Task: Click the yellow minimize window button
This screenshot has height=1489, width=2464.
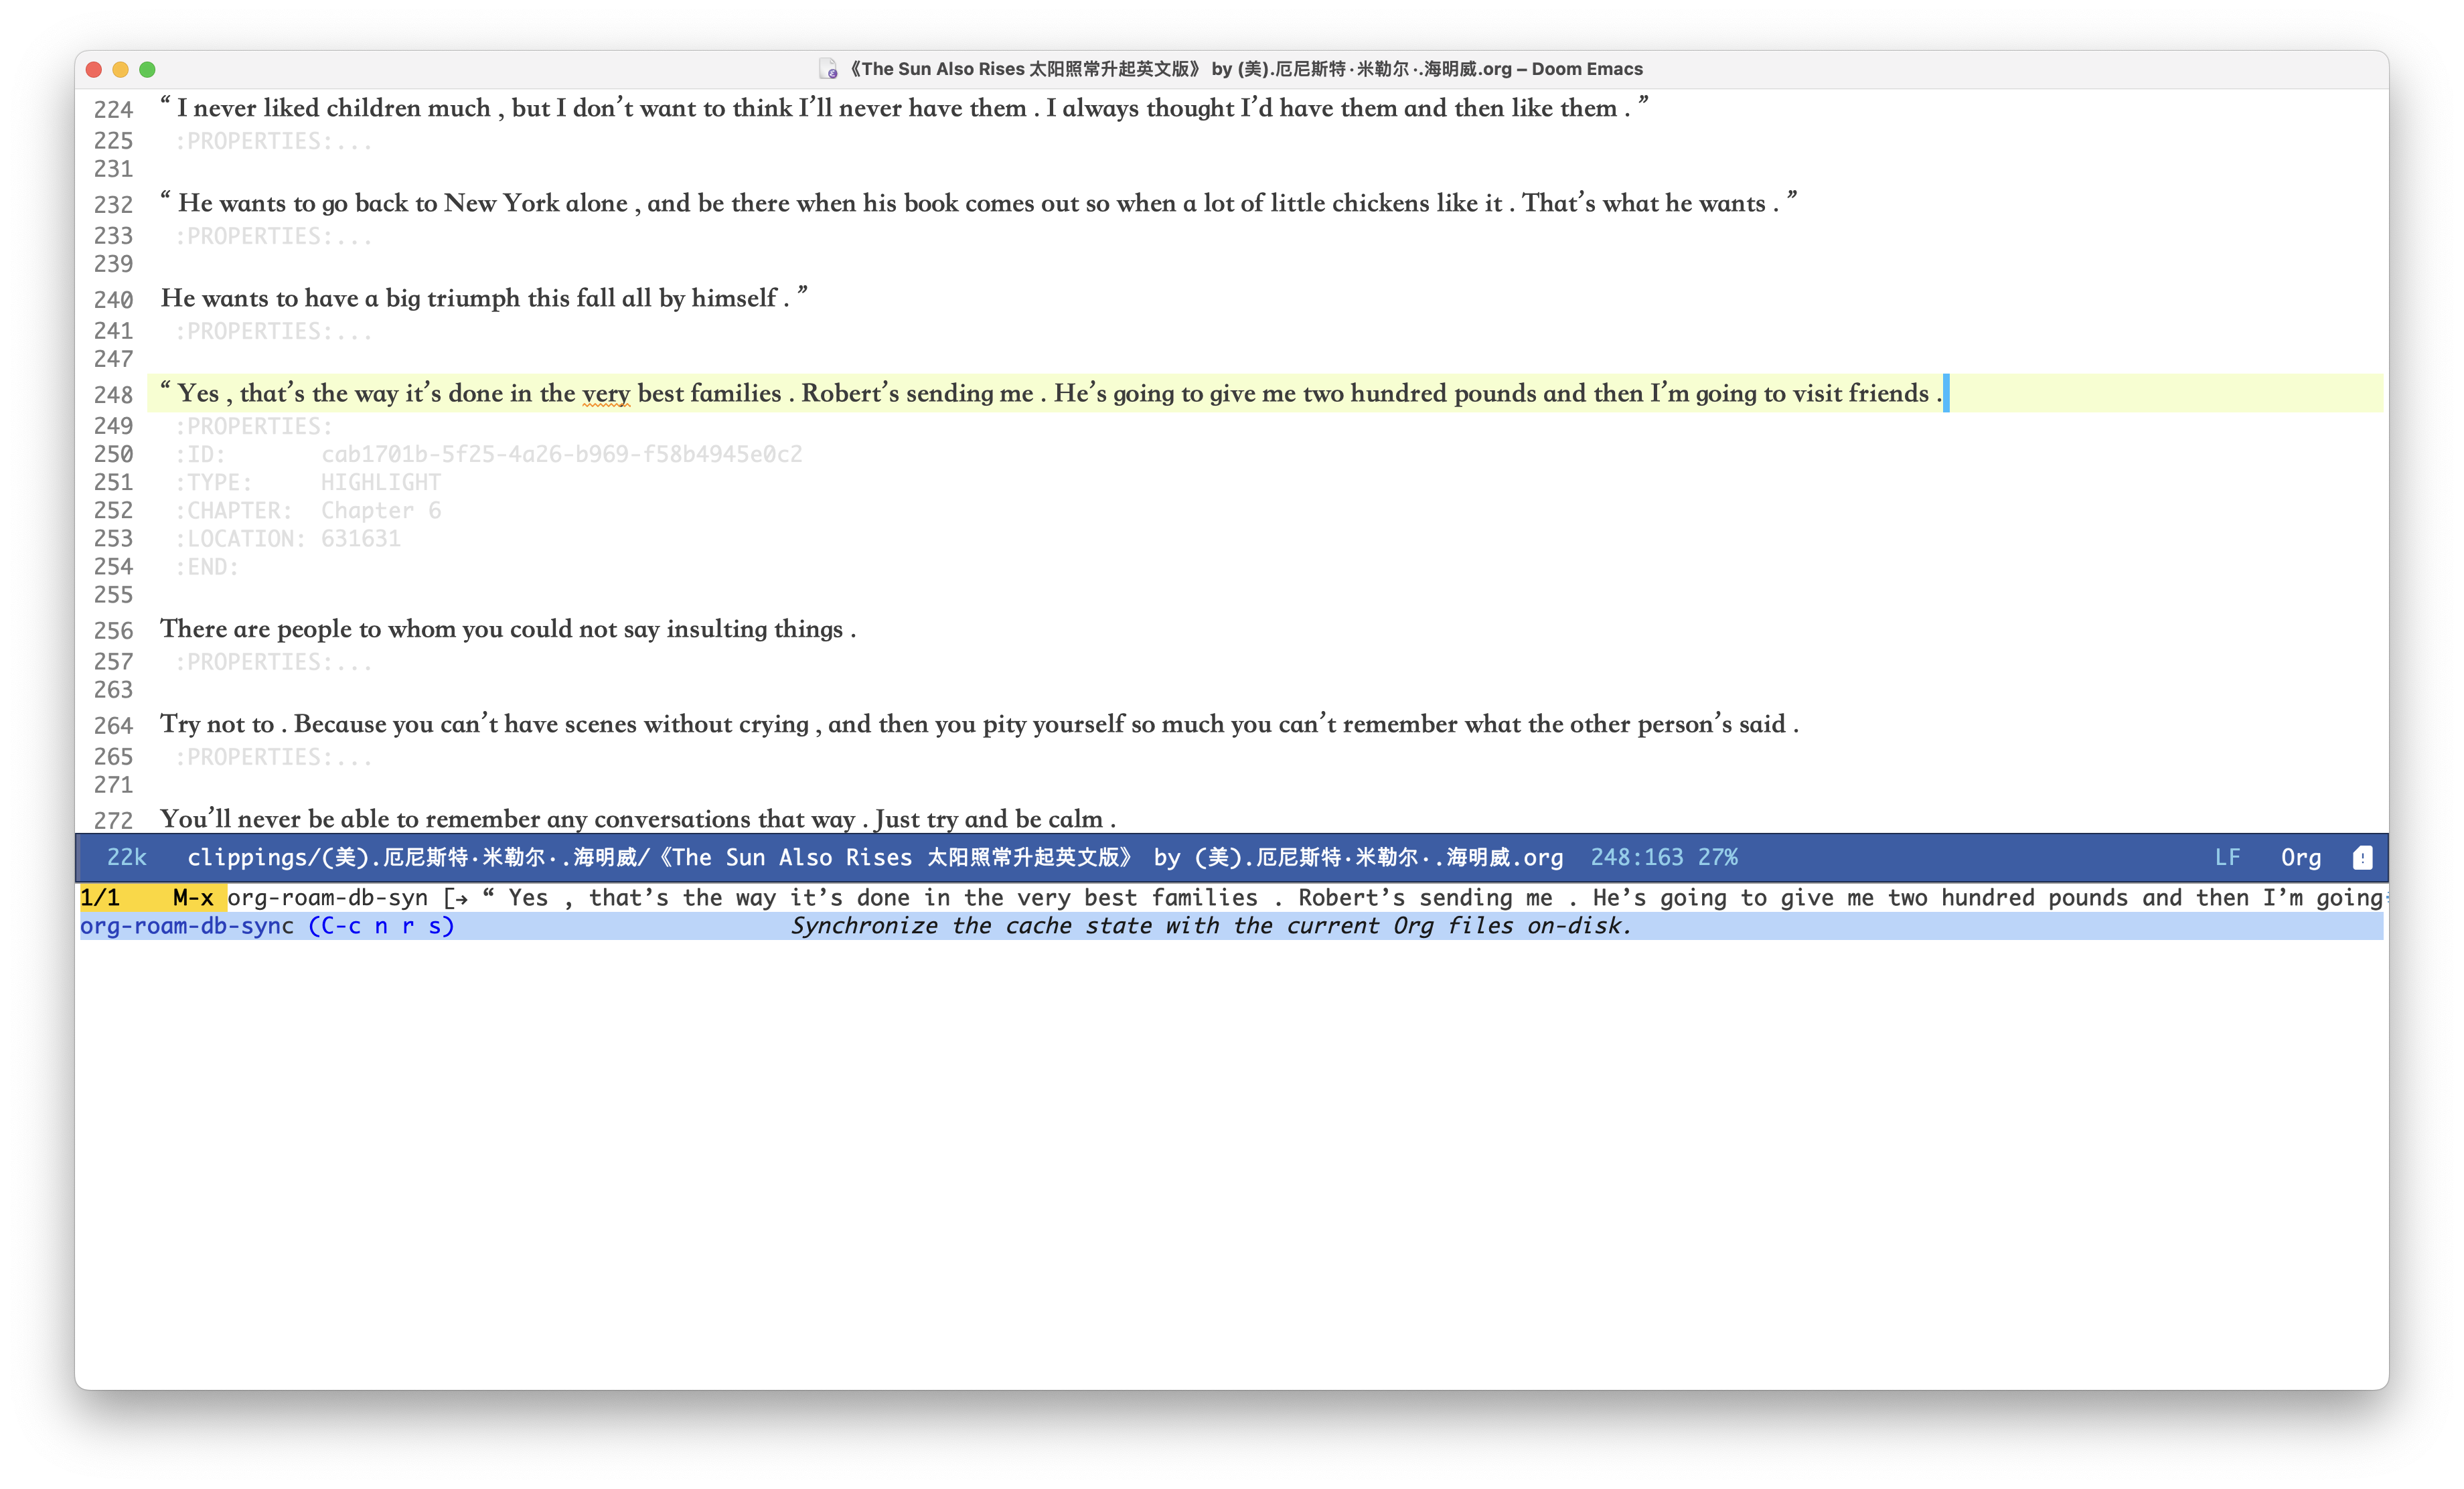Action: (120, 69)
